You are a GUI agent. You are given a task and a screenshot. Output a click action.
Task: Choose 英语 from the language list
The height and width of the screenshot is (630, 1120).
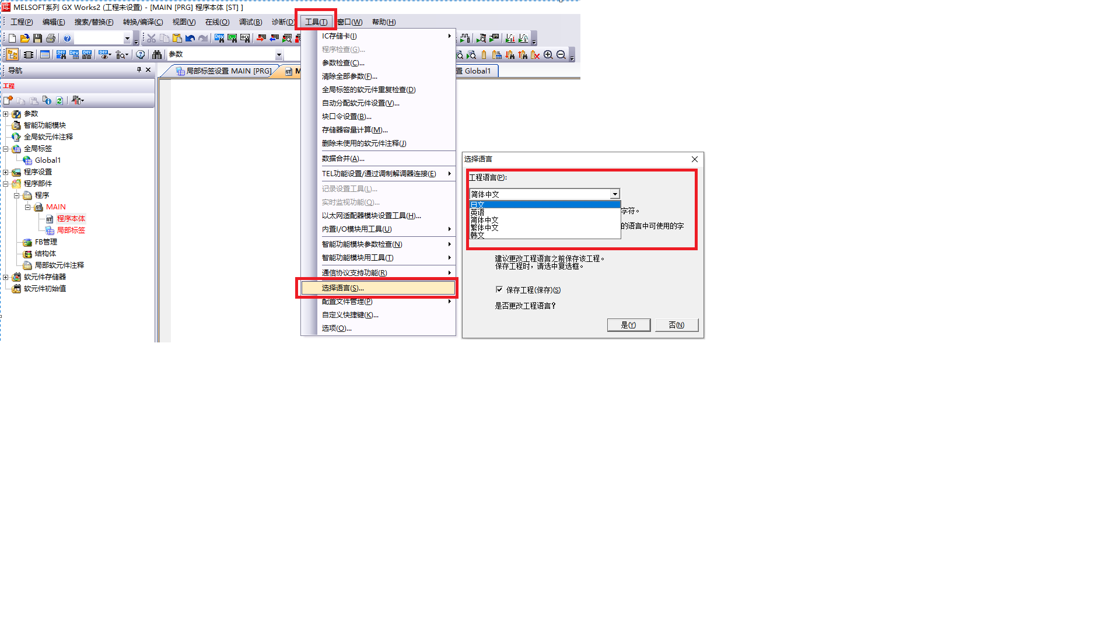pyautogui.click(x=478, y=212)
